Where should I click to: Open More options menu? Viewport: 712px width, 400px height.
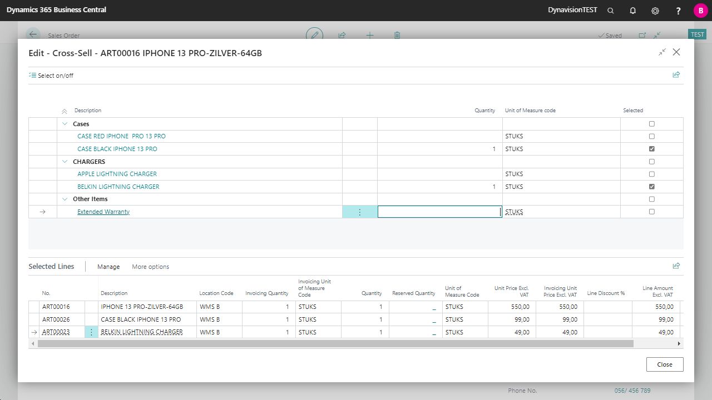pos(150,267)
